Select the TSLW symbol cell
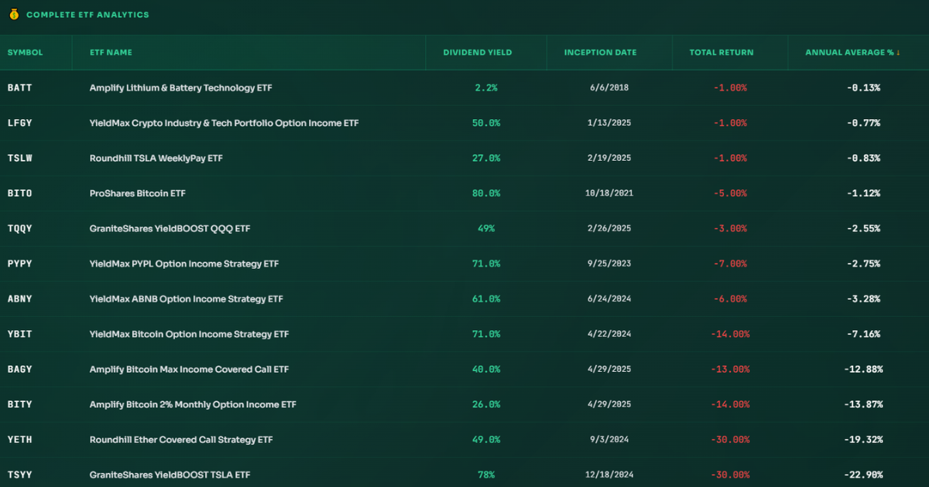The height and width of the screenshot is (487, 929). pos(20,158)
